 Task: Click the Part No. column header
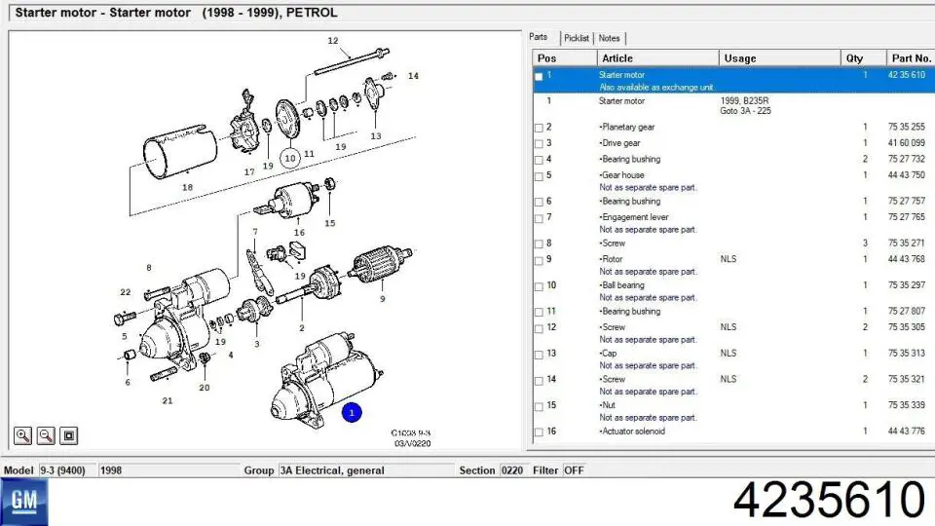tap(911, 58)
